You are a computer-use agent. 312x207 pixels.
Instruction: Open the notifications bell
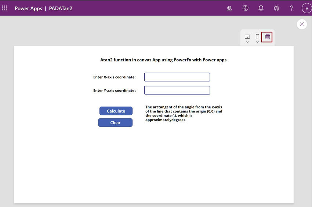click(261, 8)
